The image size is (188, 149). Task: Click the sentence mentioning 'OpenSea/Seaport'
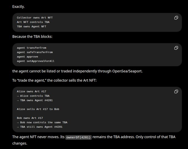[77, 71]
